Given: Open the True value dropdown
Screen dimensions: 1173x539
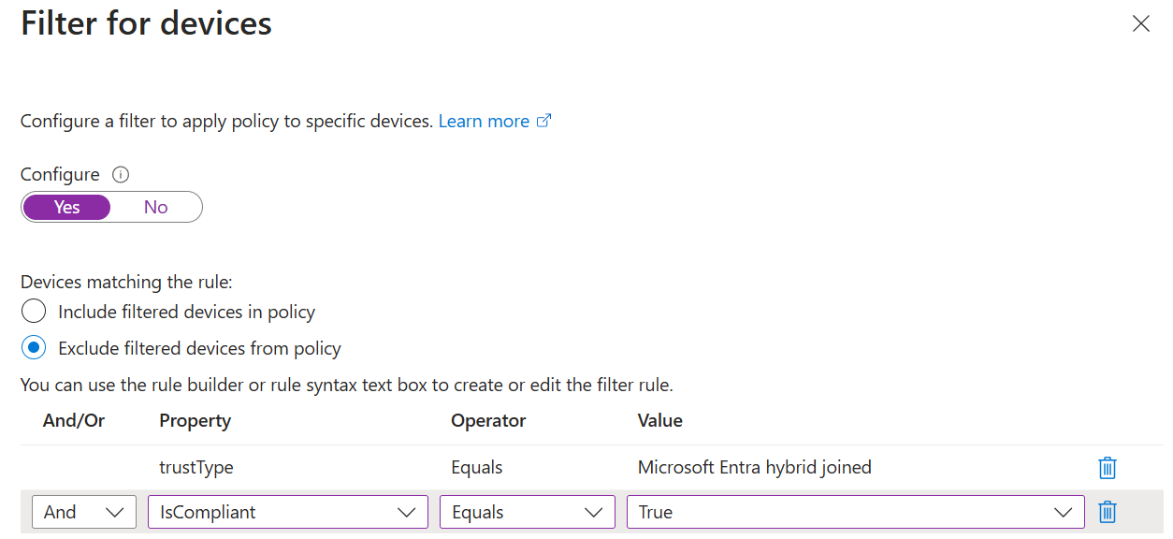Looking at the screenshot, I should pyautogui.click(x=856, y=512).
